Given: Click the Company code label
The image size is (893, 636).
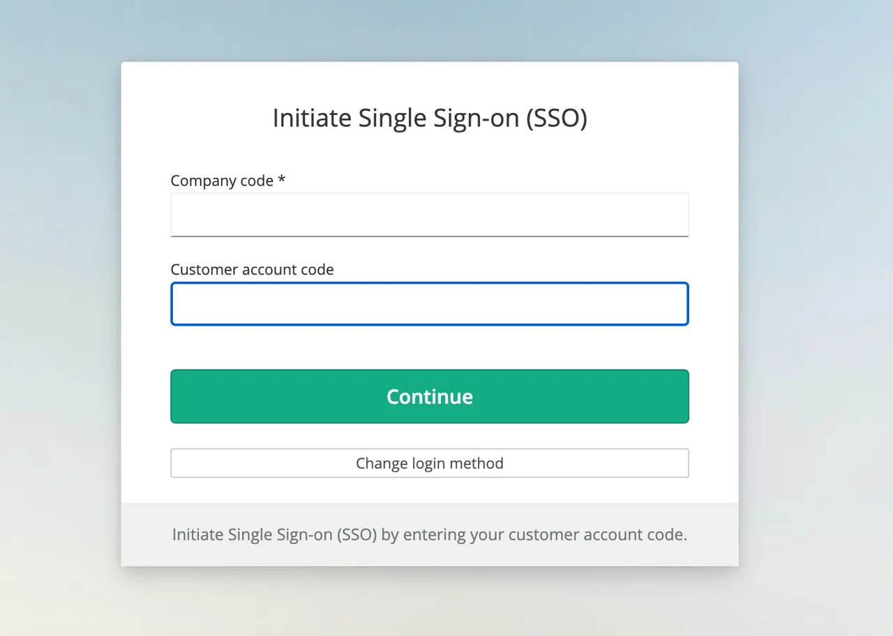Looking at the screenshot, I should 222,180.
